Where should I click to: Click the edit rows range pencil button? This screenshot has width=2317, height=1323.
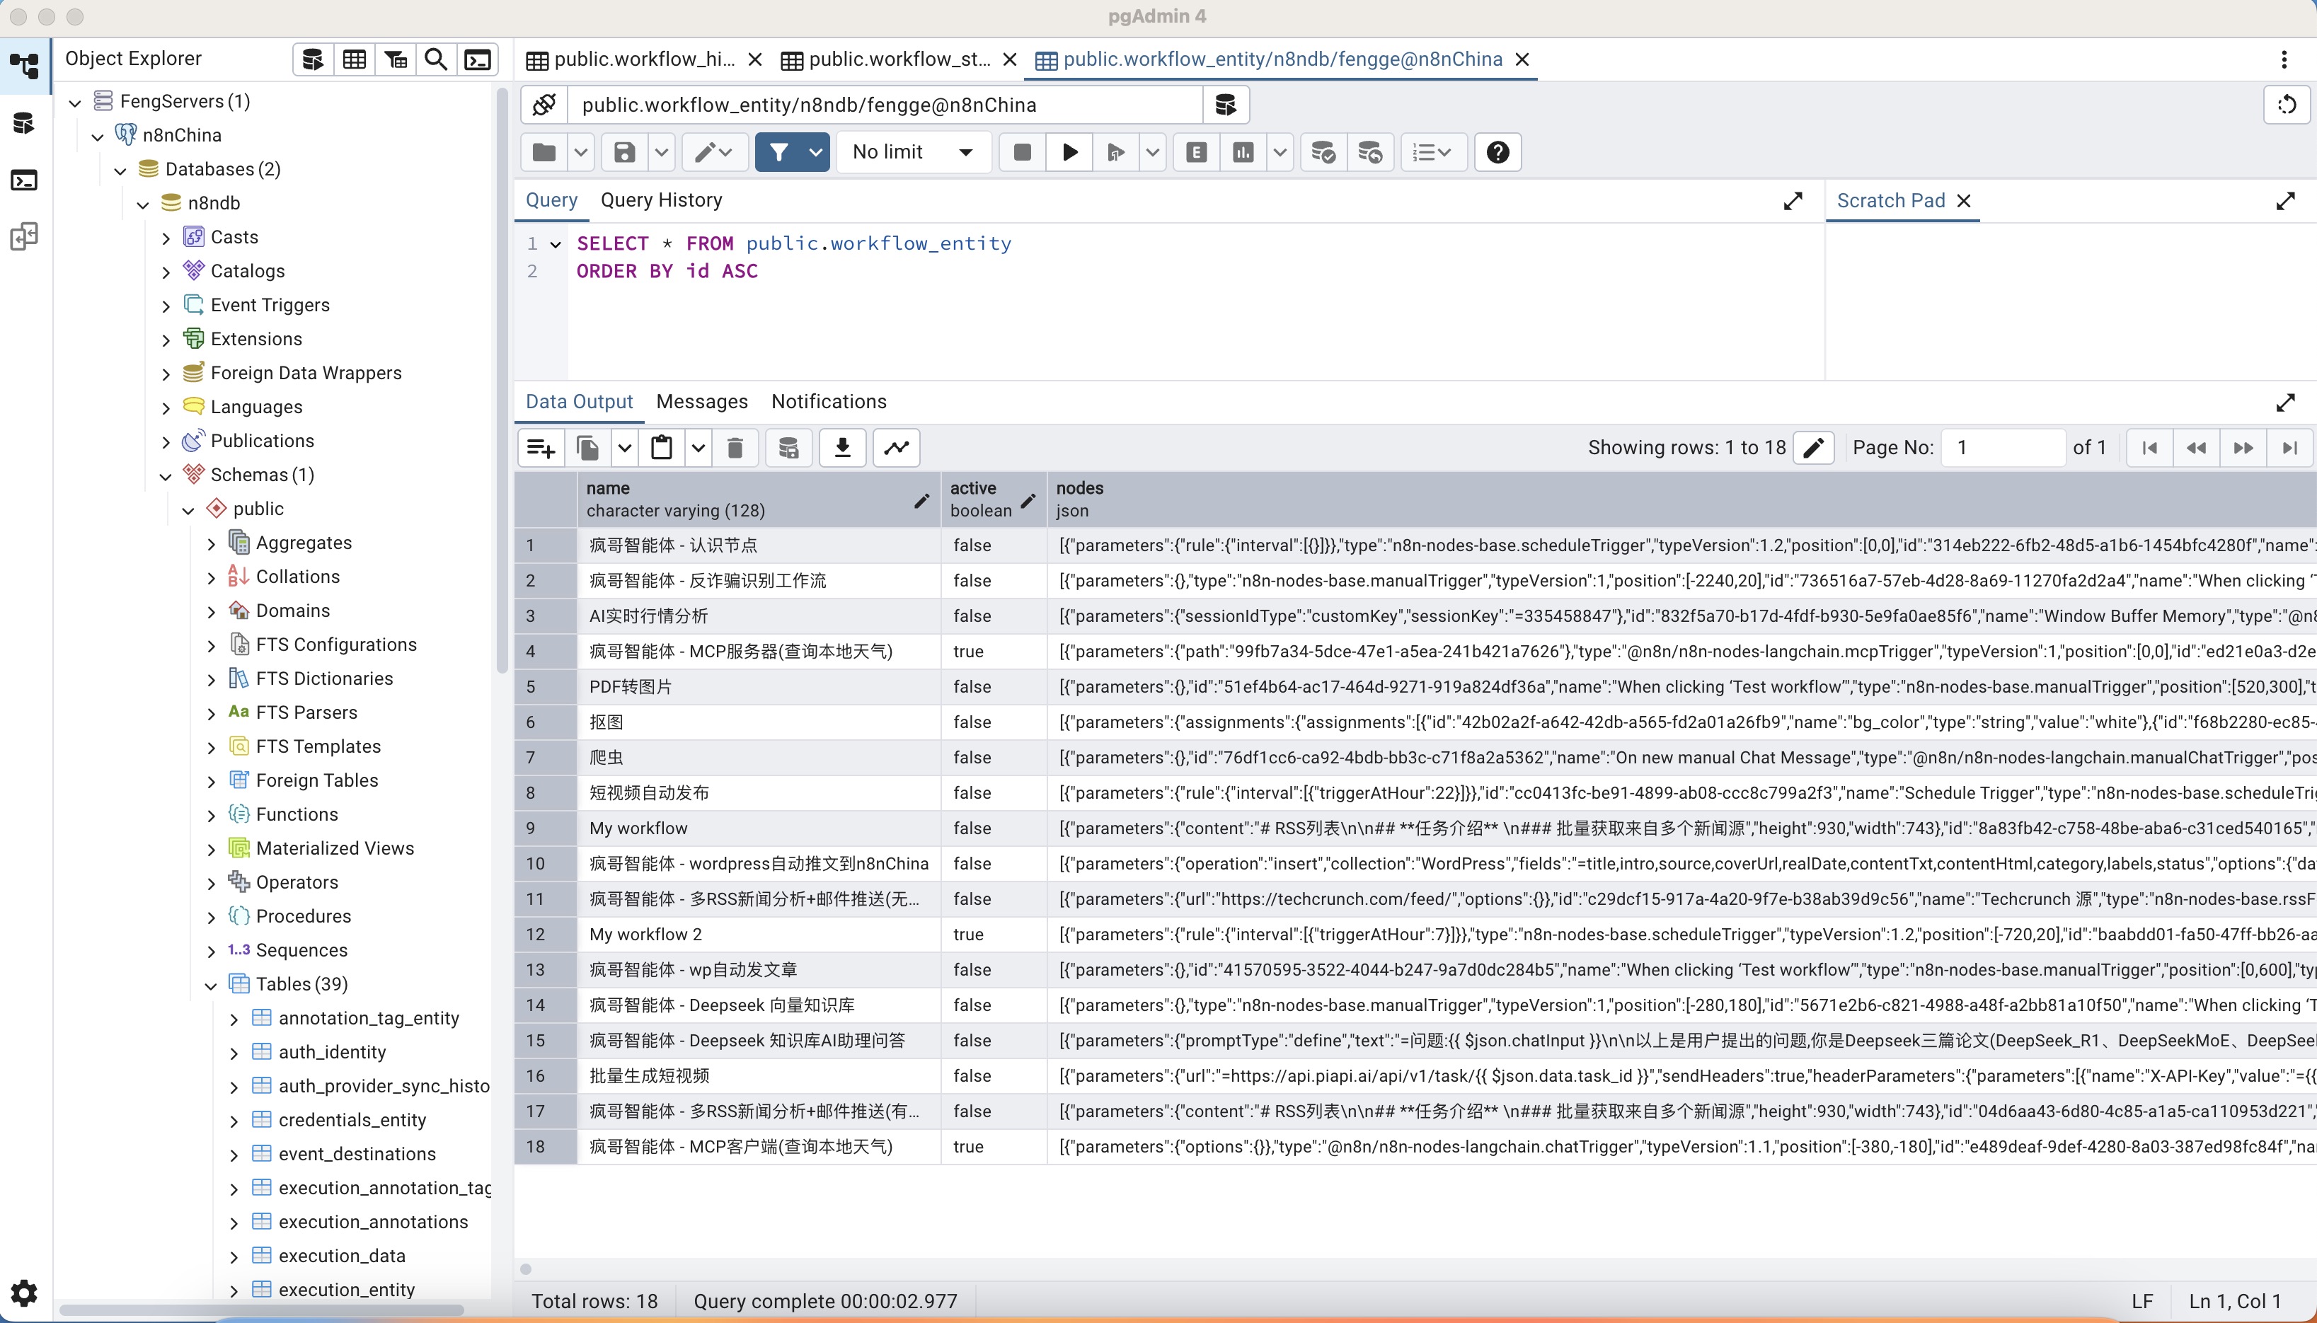[1814, 448]
